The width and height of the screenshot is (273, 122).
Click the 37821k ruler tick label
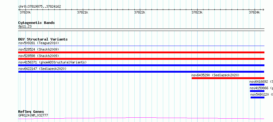[x=83, y=12]
